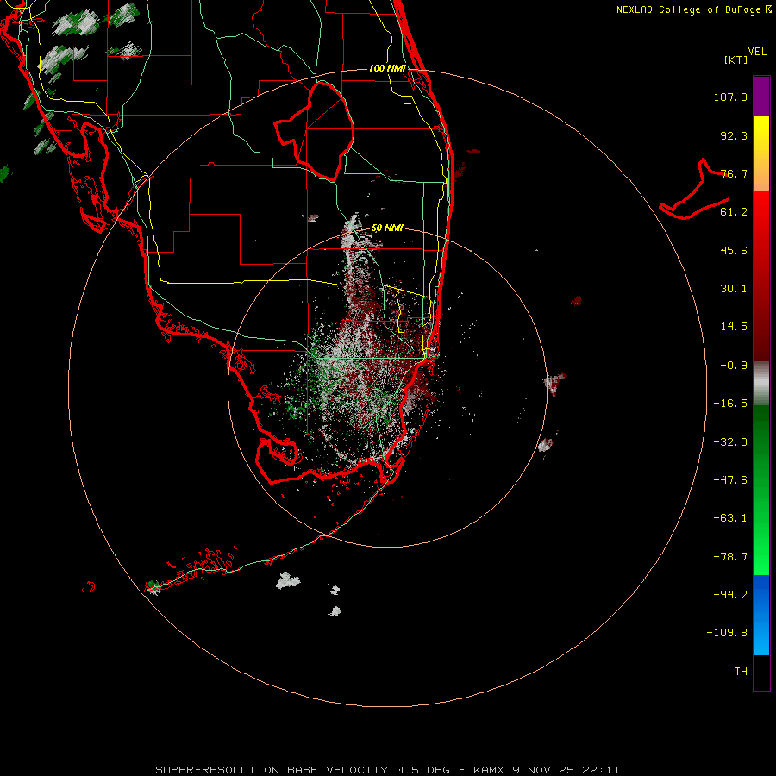Click the purple segment of the velocity color bar
776x776 pixels.
(761, 96)
